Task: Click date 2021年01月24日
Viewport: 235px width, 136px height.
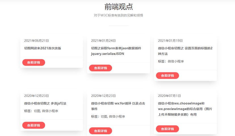Action: 103,41
